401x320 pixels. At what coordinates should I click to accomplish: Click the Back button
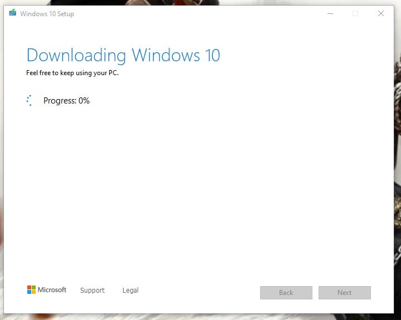(286, 293)
